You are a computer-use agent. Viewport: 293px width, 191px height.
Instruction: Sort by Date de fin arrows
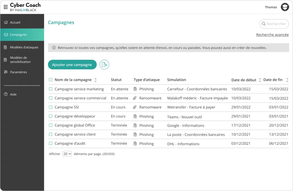tap(287, 80)
